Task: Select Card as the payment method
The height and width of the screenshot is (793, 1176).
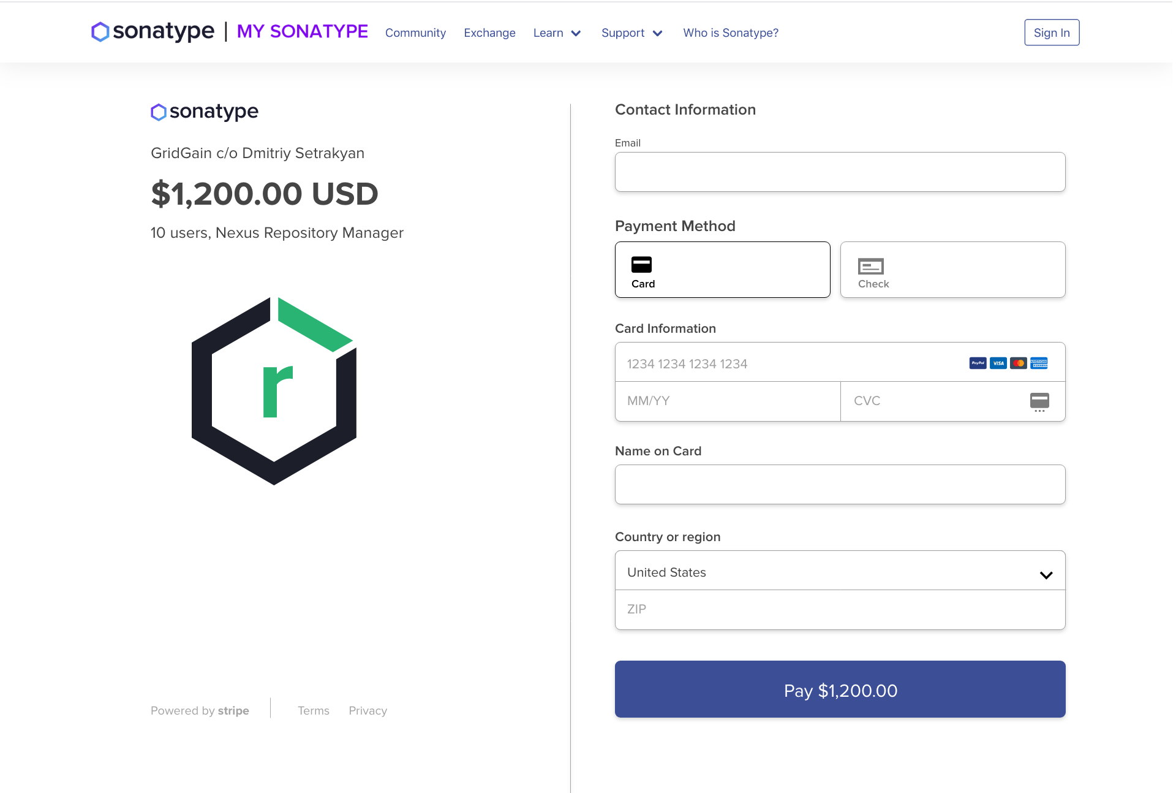Action: click(x=723, y=270)
